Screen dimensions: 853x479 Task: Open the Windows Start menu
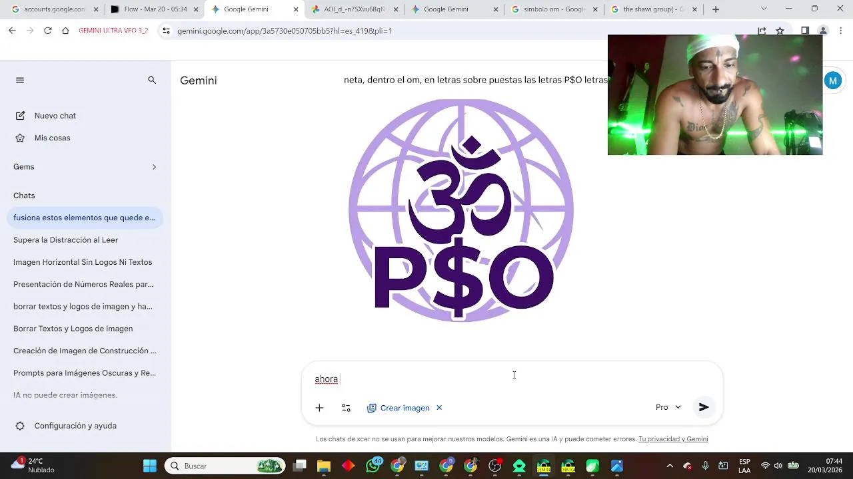[x=150, y=466]
